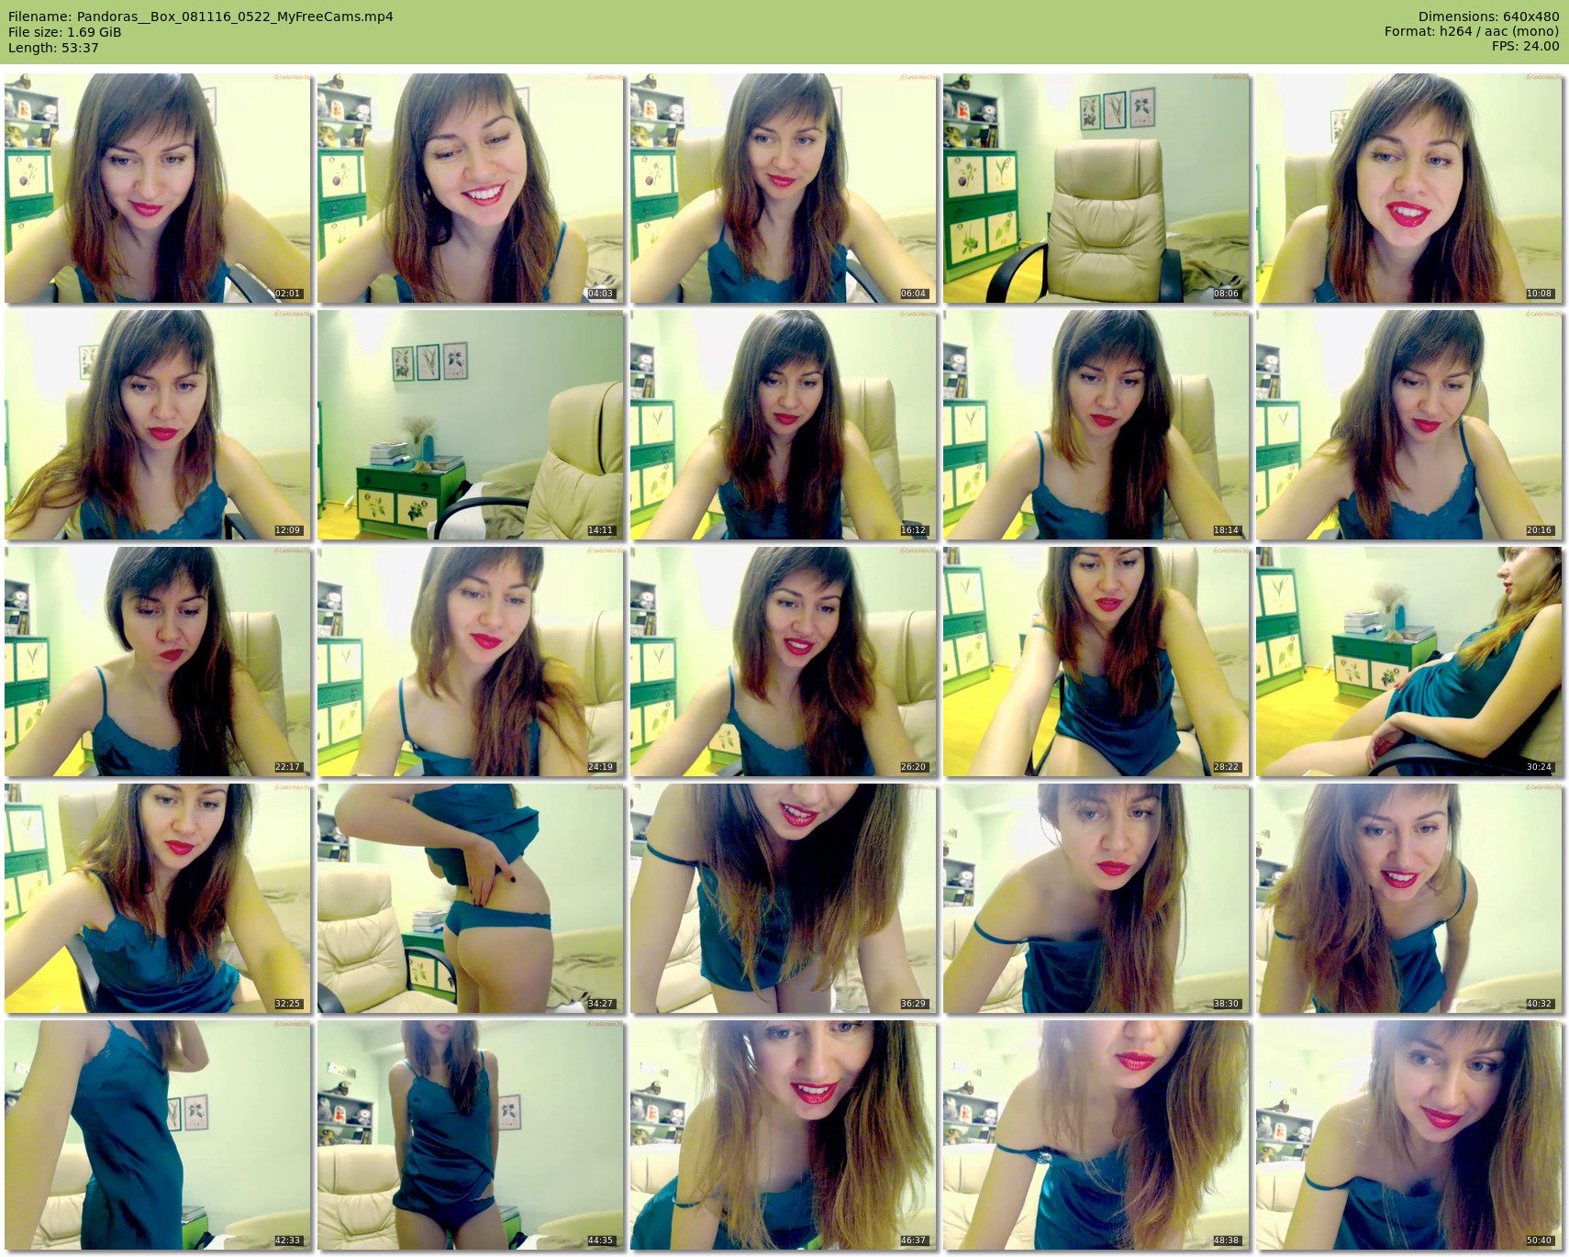Open the thumbnail at 26:20
Image resolution: width=1569 pixels, height=1257 pixels.
tap(783, 662)
